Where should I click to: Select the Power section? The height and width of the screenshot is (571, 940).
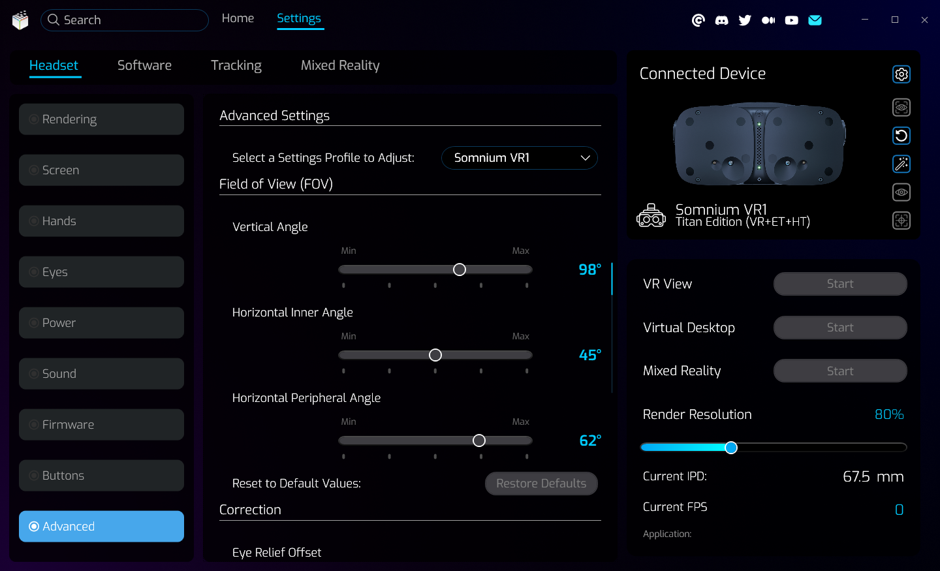(101, 323)
